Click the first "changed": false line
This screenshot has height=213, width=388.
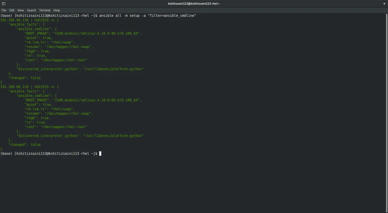click(25, 78)
